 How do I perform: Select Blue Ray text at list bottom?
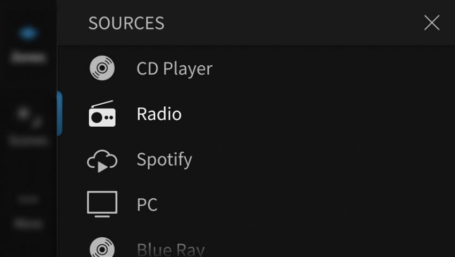(170, 249)
